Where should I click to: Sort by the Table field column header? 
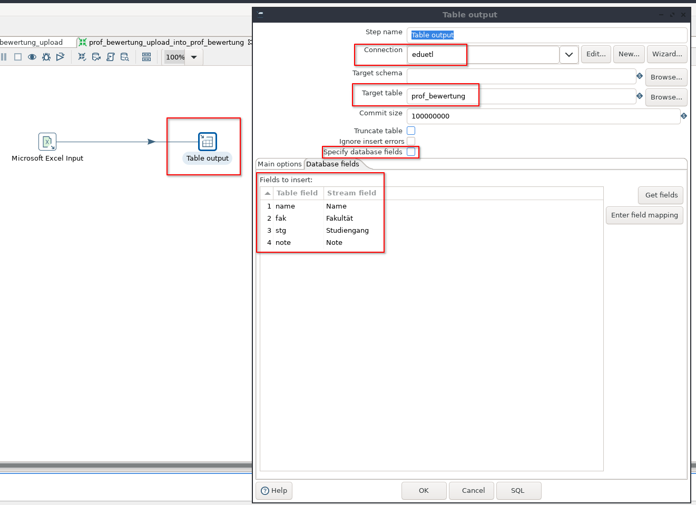(297, 193)
